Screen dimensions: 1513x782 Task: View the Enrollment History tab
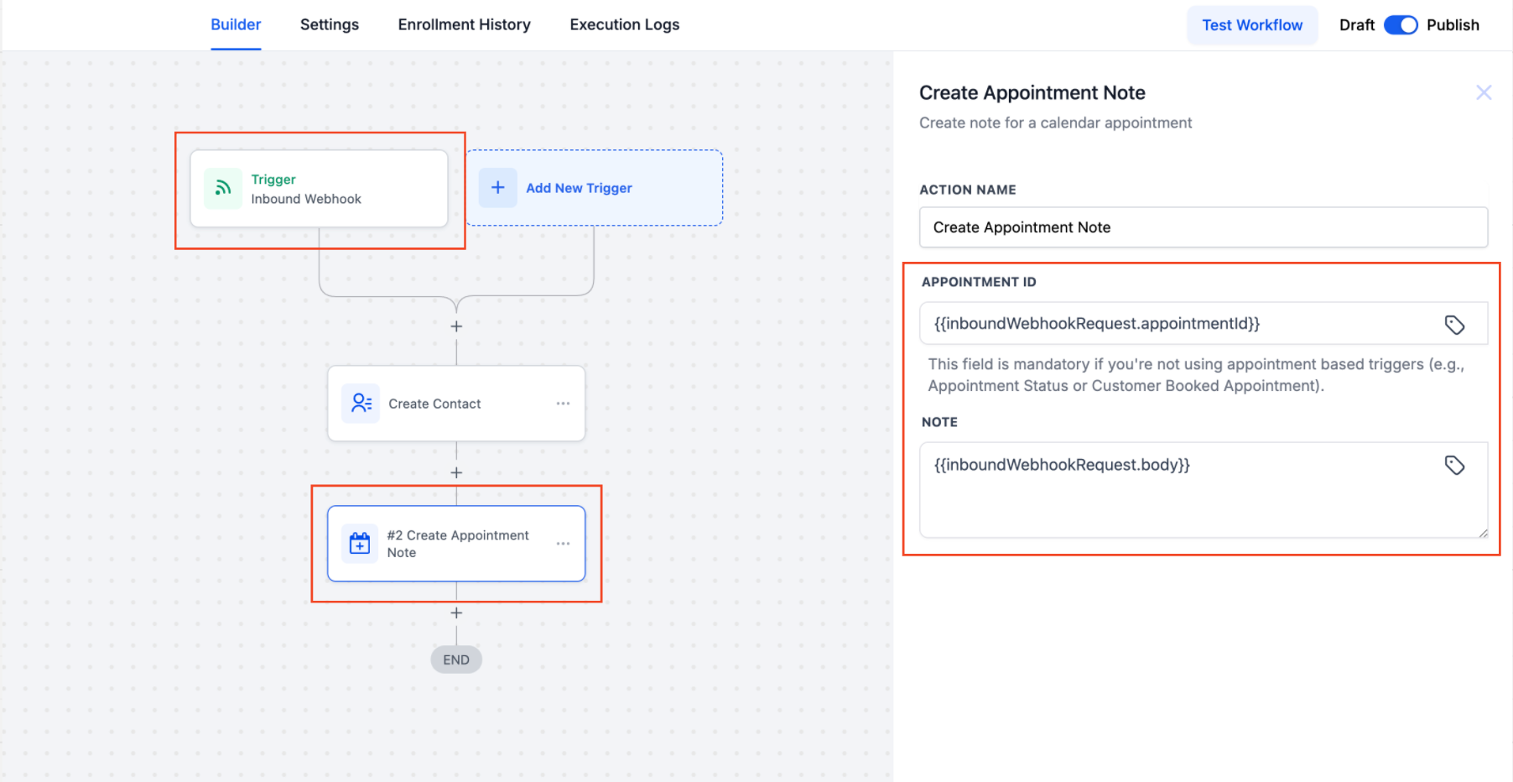click(x=464, y=24)
